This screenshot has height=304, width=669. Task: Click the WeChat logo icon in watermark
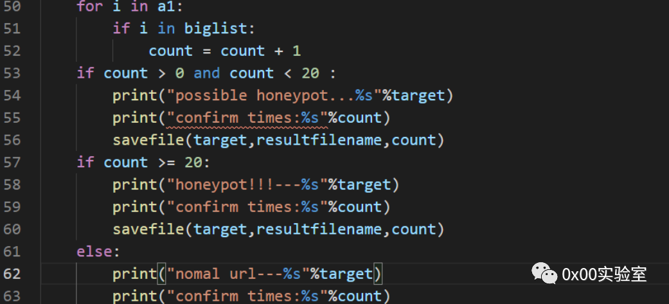[x=544, y=274]
